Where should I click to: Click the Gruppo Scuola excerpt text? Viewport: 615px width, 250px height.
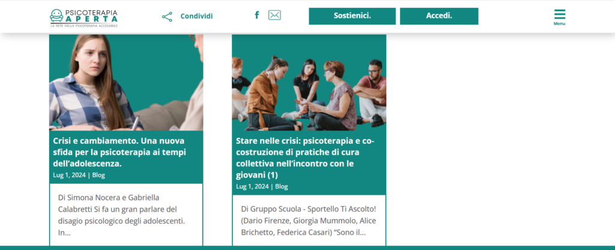coord(309,221)
